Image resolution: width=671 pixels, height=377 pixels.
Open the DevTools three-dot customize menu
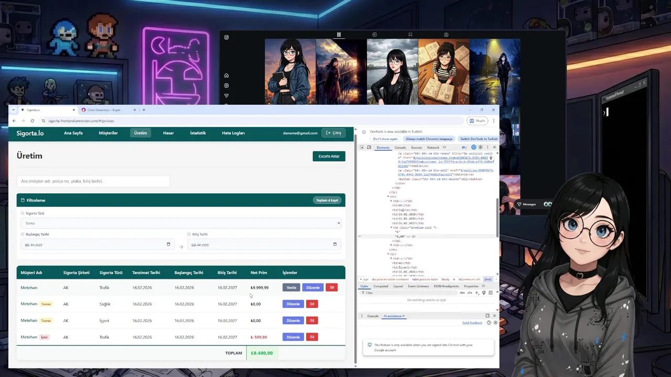point(488,147)
